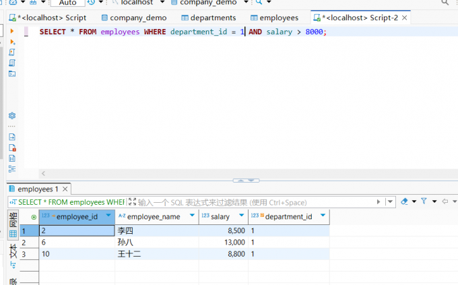Open dropdown next to the funnel icon
Image resolution: width=458 pixels, height=285 pixels.
click(434, 201)
